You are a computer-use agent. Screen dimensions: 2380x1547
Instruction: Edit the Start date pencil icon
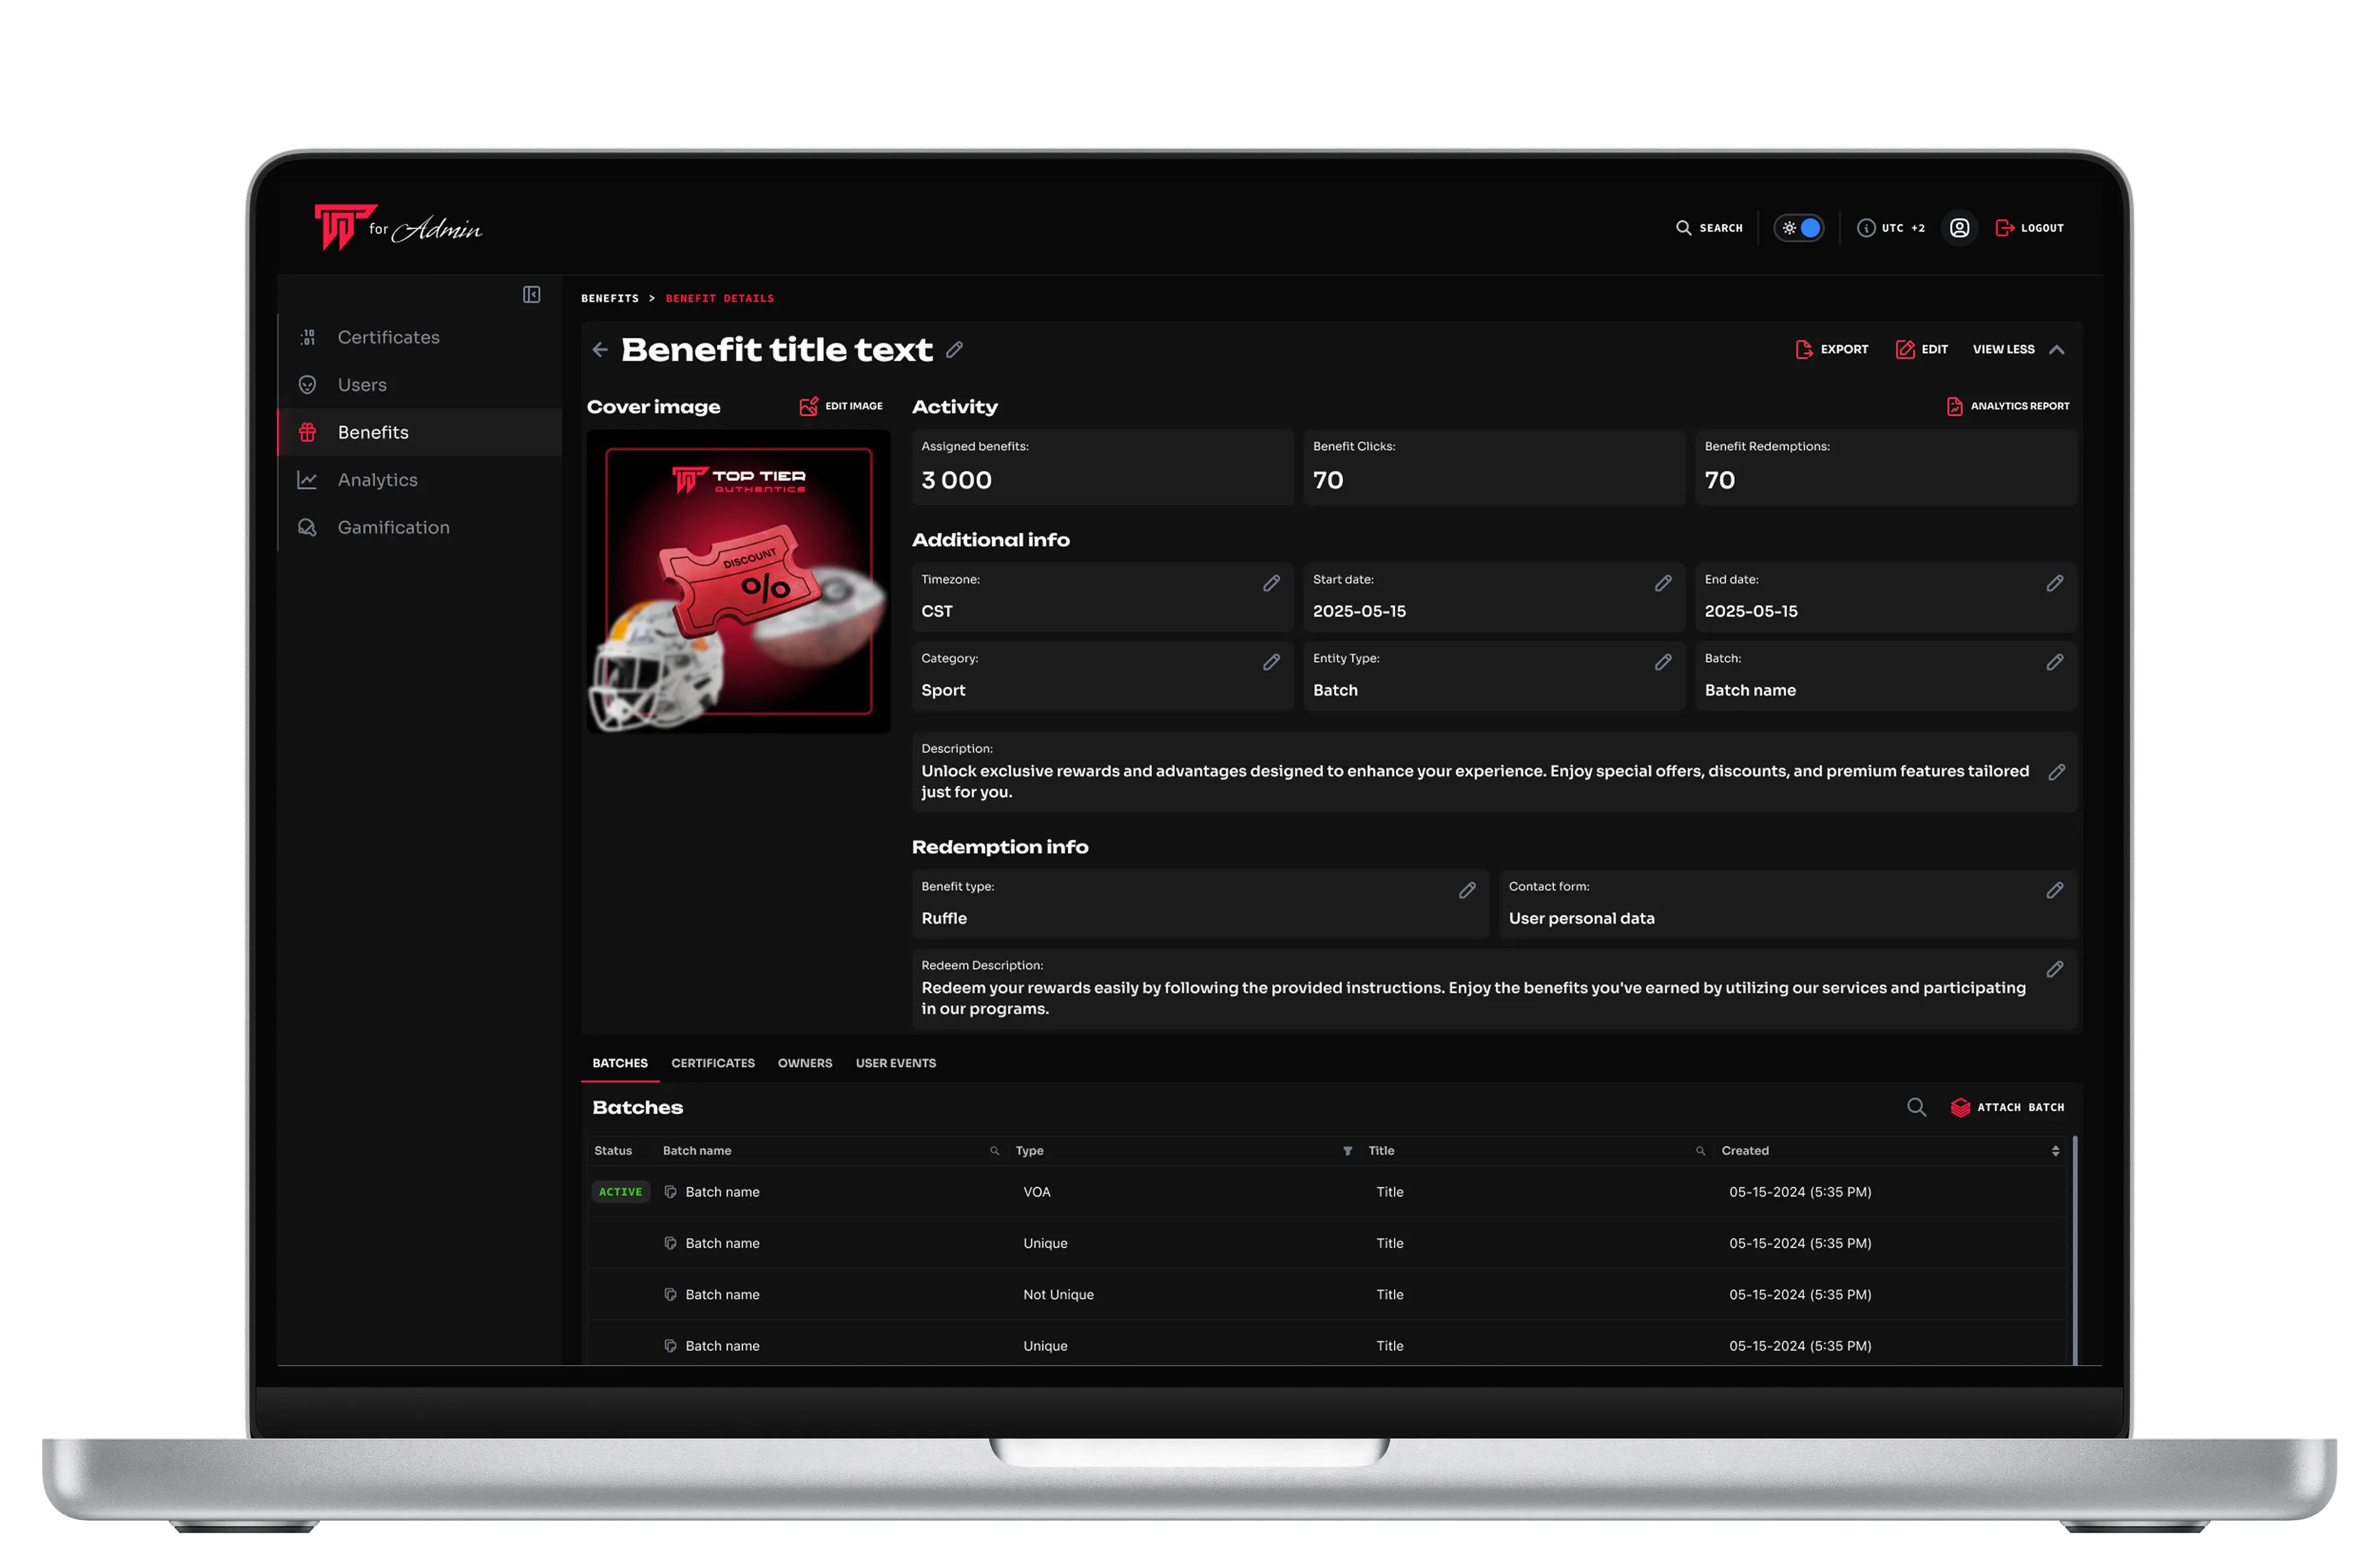[x=1663, y=583]
